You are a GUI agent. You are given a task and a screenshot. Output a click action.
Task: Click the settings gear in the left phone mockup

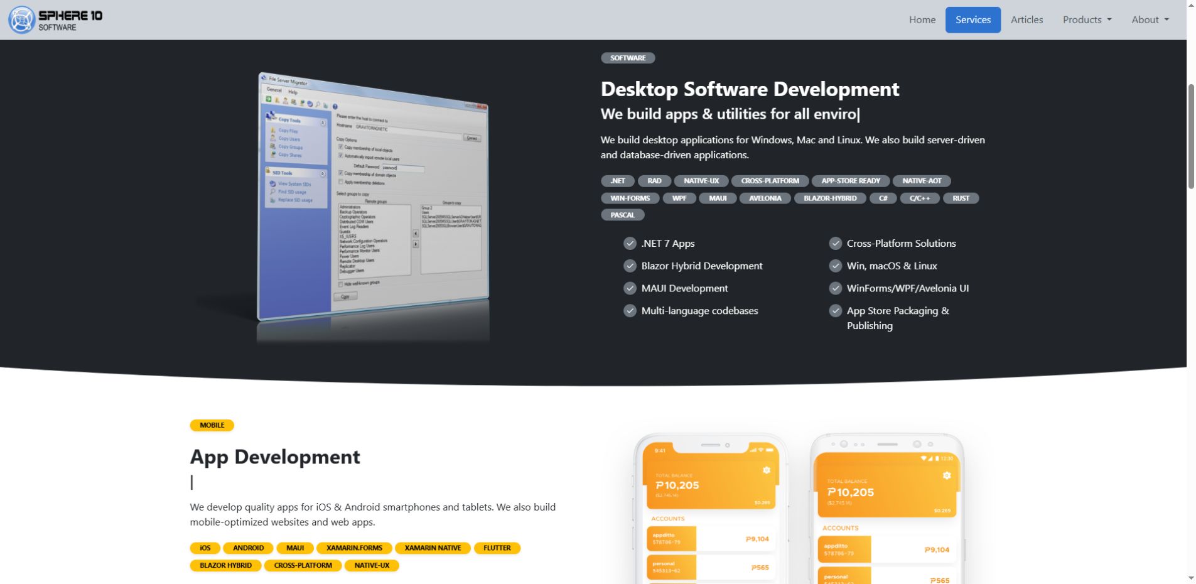point(767,470)
